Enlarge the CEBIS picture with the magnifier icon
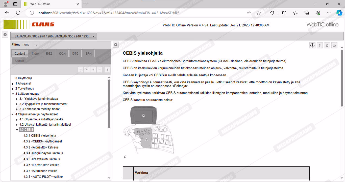Screen dimensions: 345x182 point(125,157)
